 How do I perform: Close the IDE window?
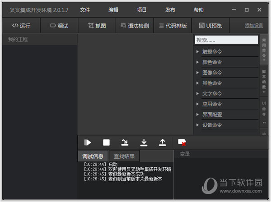(x=259, y=10)
